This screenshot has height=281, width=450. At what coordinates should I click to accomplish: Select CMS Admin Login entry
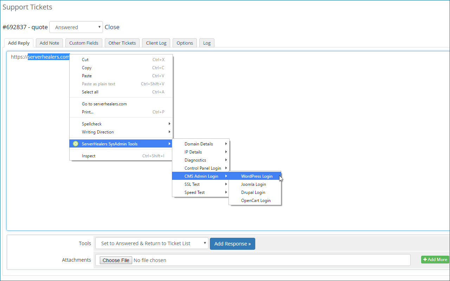click(x=200, y=176)
